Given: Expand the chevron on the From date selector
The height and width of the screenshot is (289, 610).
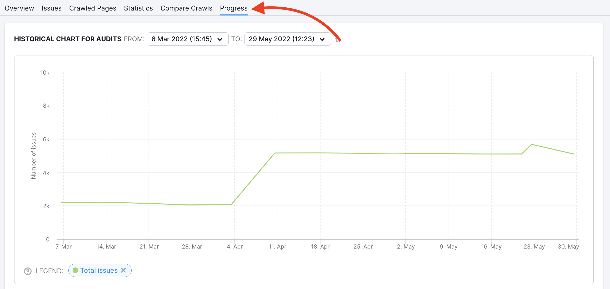Looking at the screenshot, I should (x=221, y=39).
